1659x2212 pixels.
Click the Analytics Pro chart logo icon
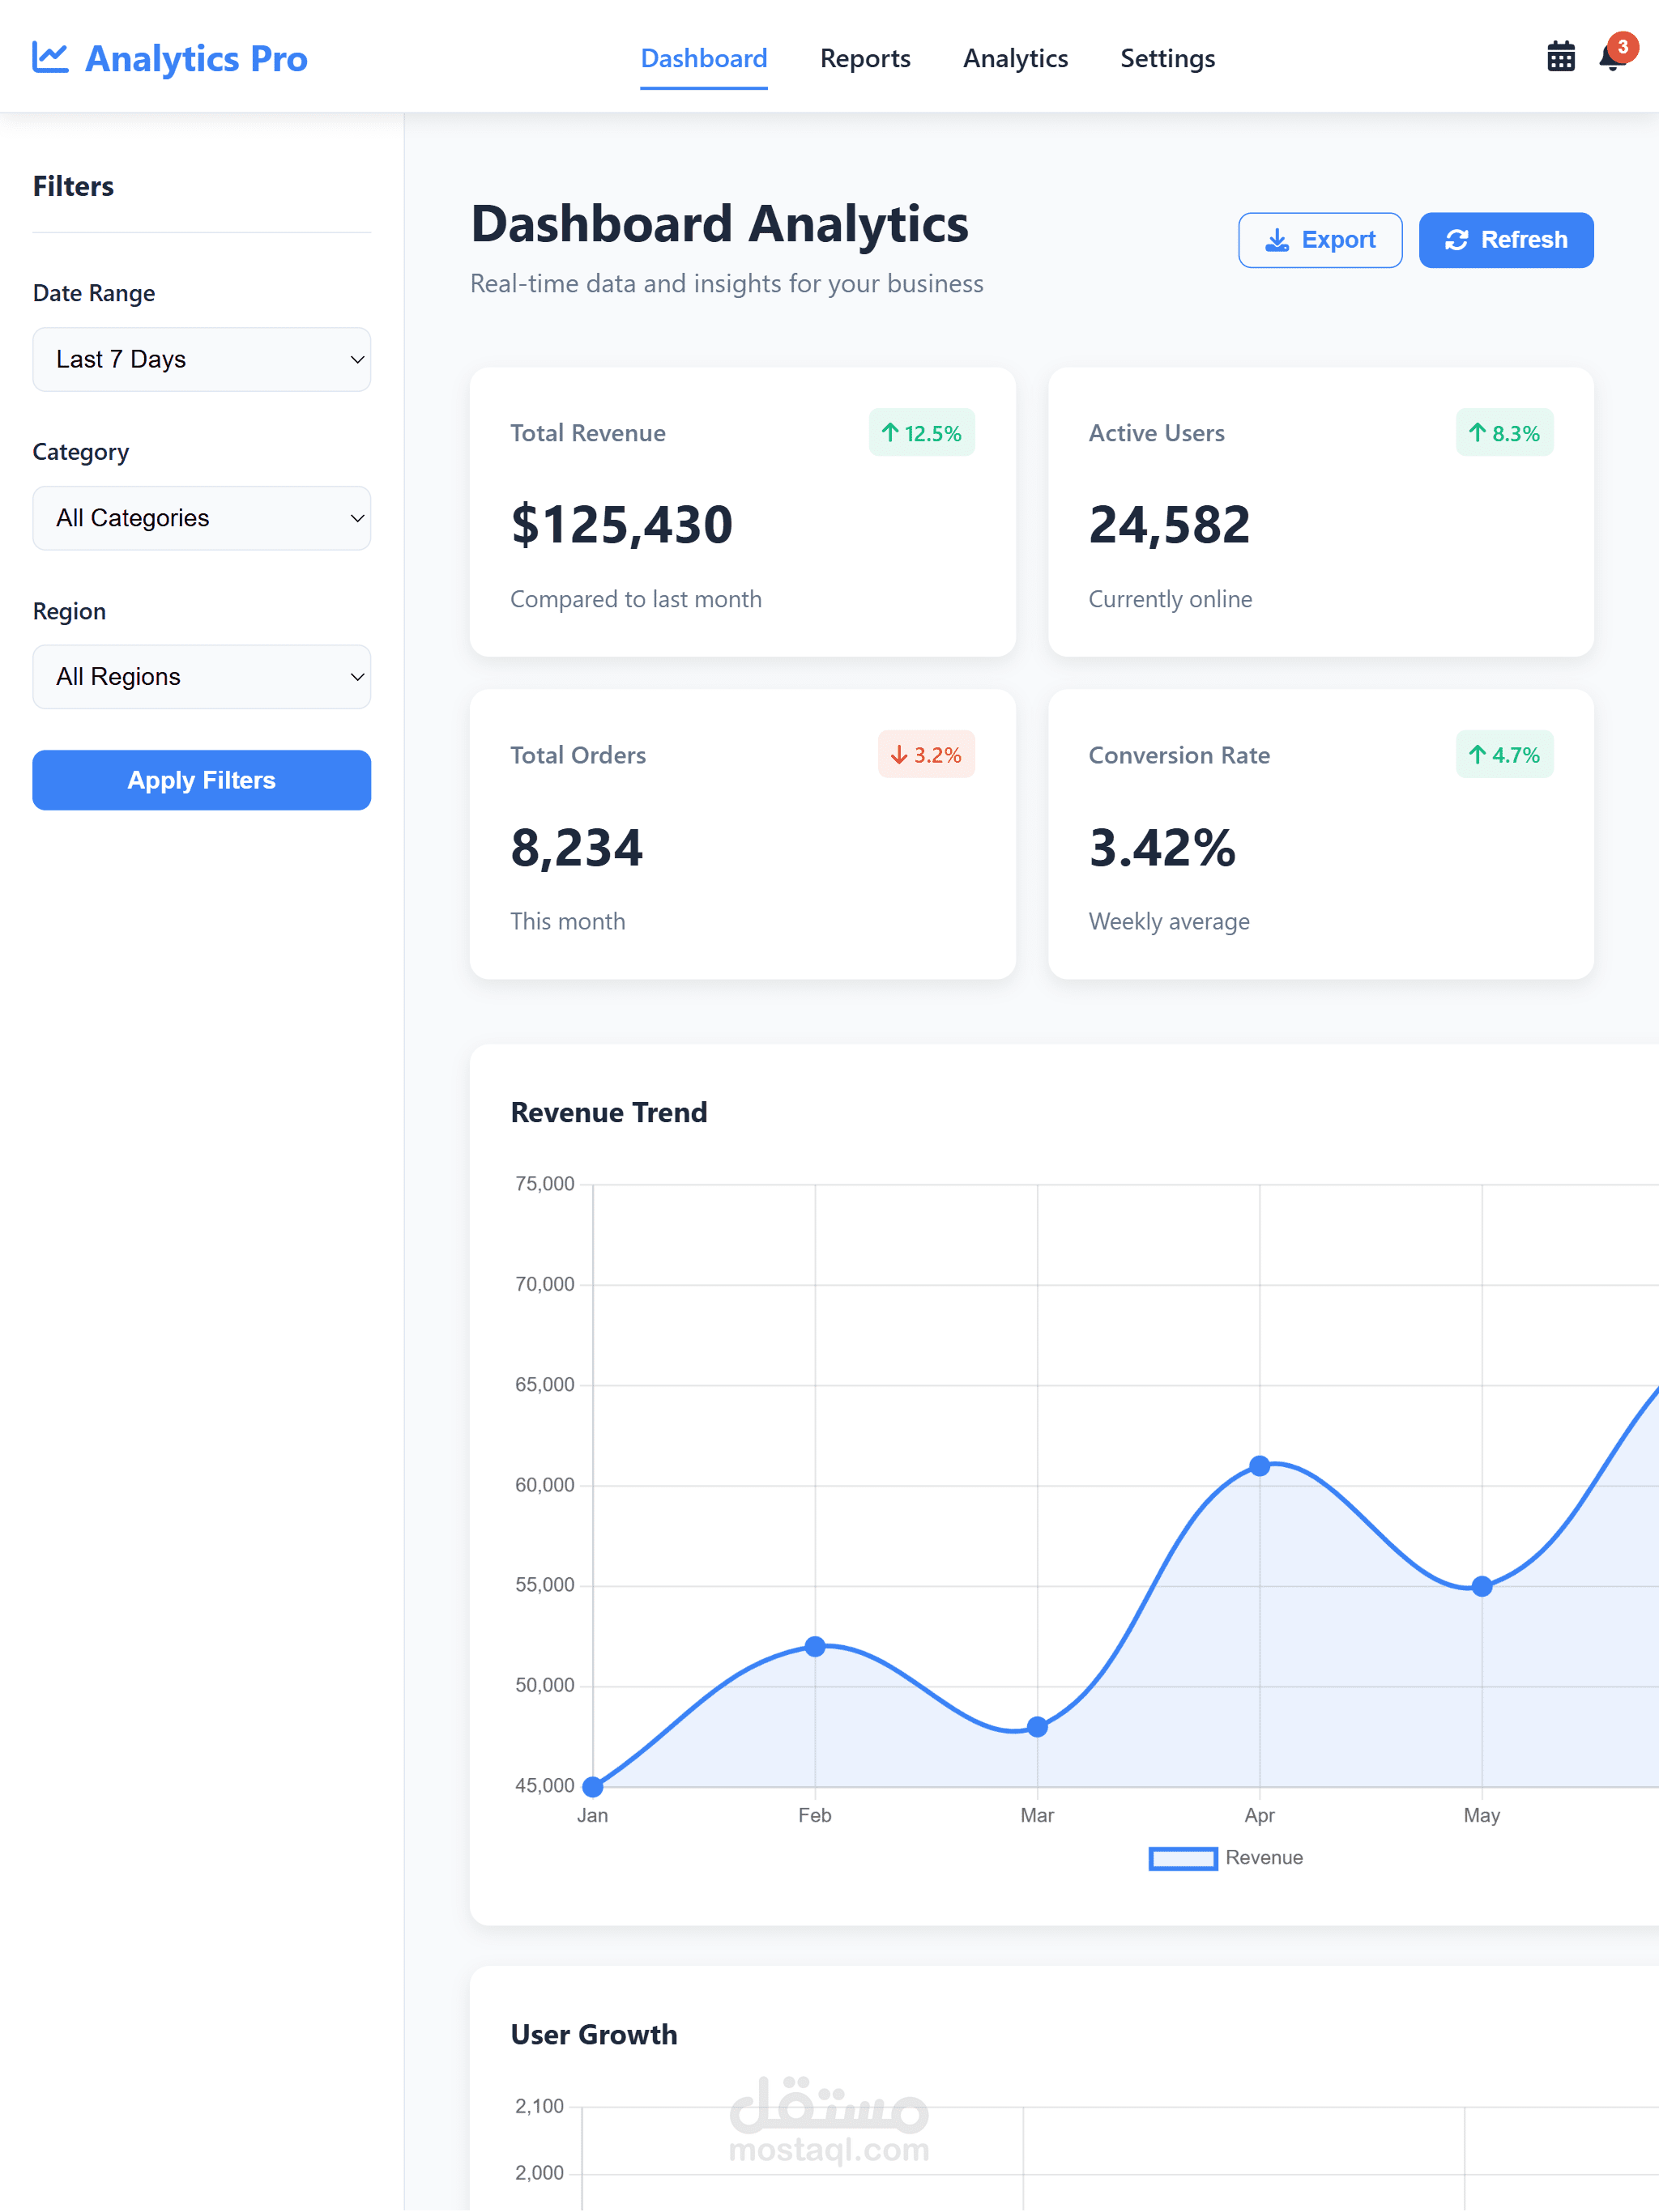[50, 57]
